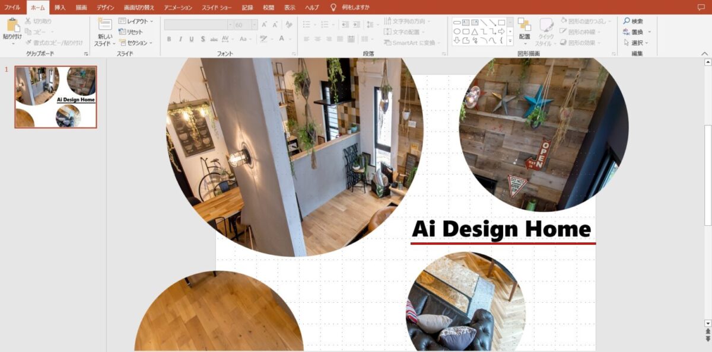Switch to the Design (デザイン) tab

tap(106, 8)
